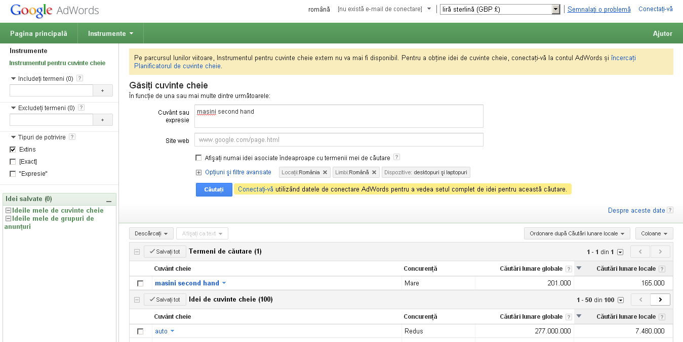Help icon for Căutări lunare locale in search terms

click(662, 269)
